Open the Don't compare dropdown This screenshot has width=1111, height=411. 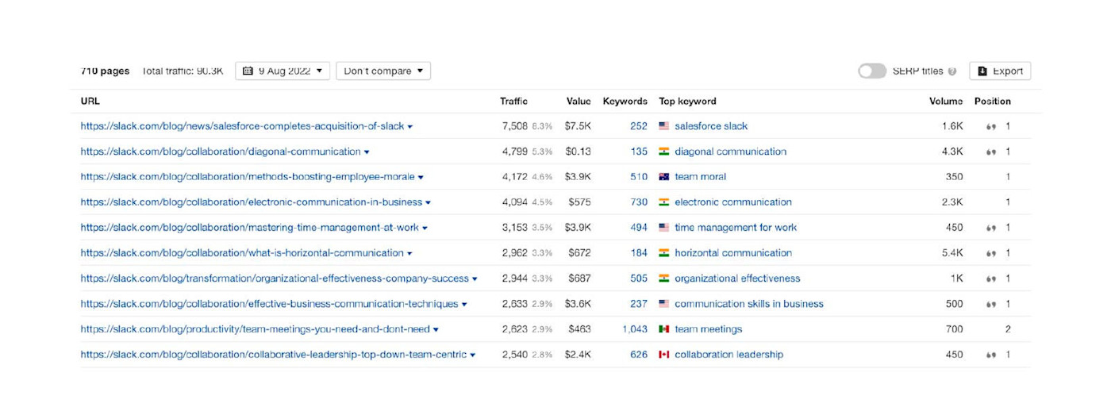coord(383,71)
